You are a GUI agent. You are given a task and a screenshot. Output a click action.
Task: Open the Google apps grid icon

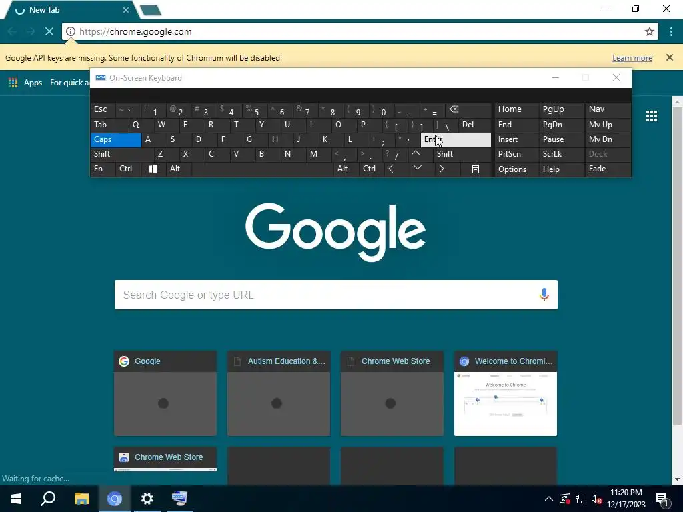[651, 116]
